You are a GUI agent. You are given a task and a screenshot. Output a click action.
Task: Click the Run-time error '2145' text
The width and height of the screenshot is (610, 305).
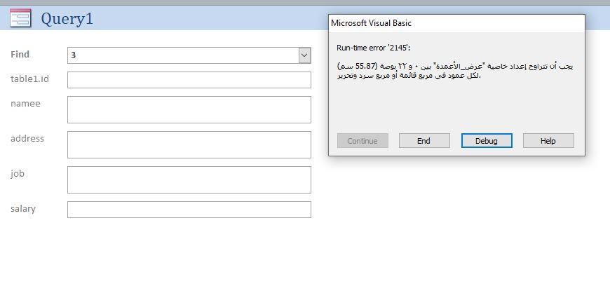point(374,48)
